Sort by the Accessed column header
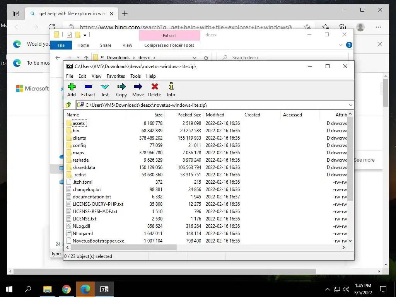396x297 pixels. pos(300,114)
